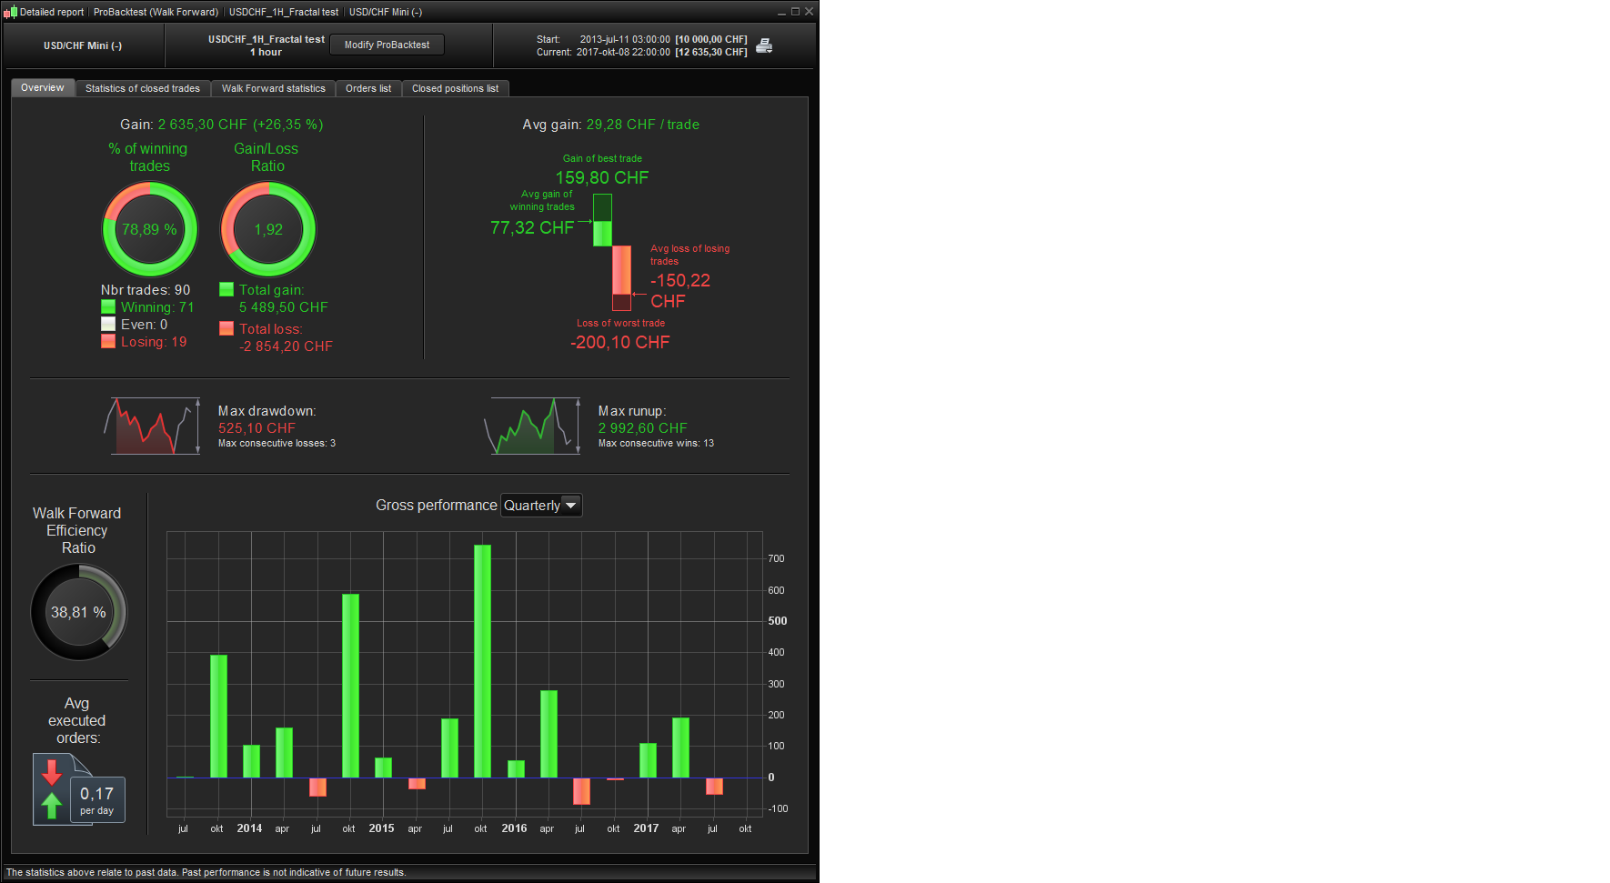Click the 38,81 % Walk Forward Efficiency gauge
Viewport: 1610px width, 883px height.
click(x=79, y=612)
